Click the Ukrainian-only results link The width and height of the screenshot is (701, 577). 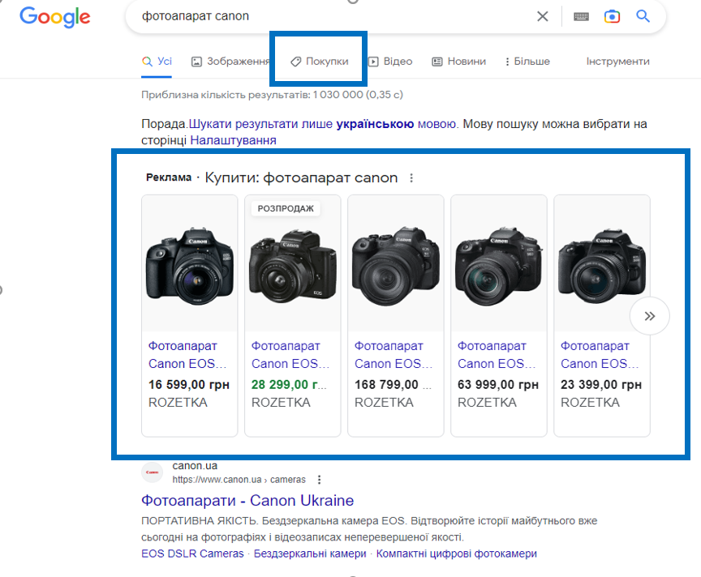click(x=322, y=124)
